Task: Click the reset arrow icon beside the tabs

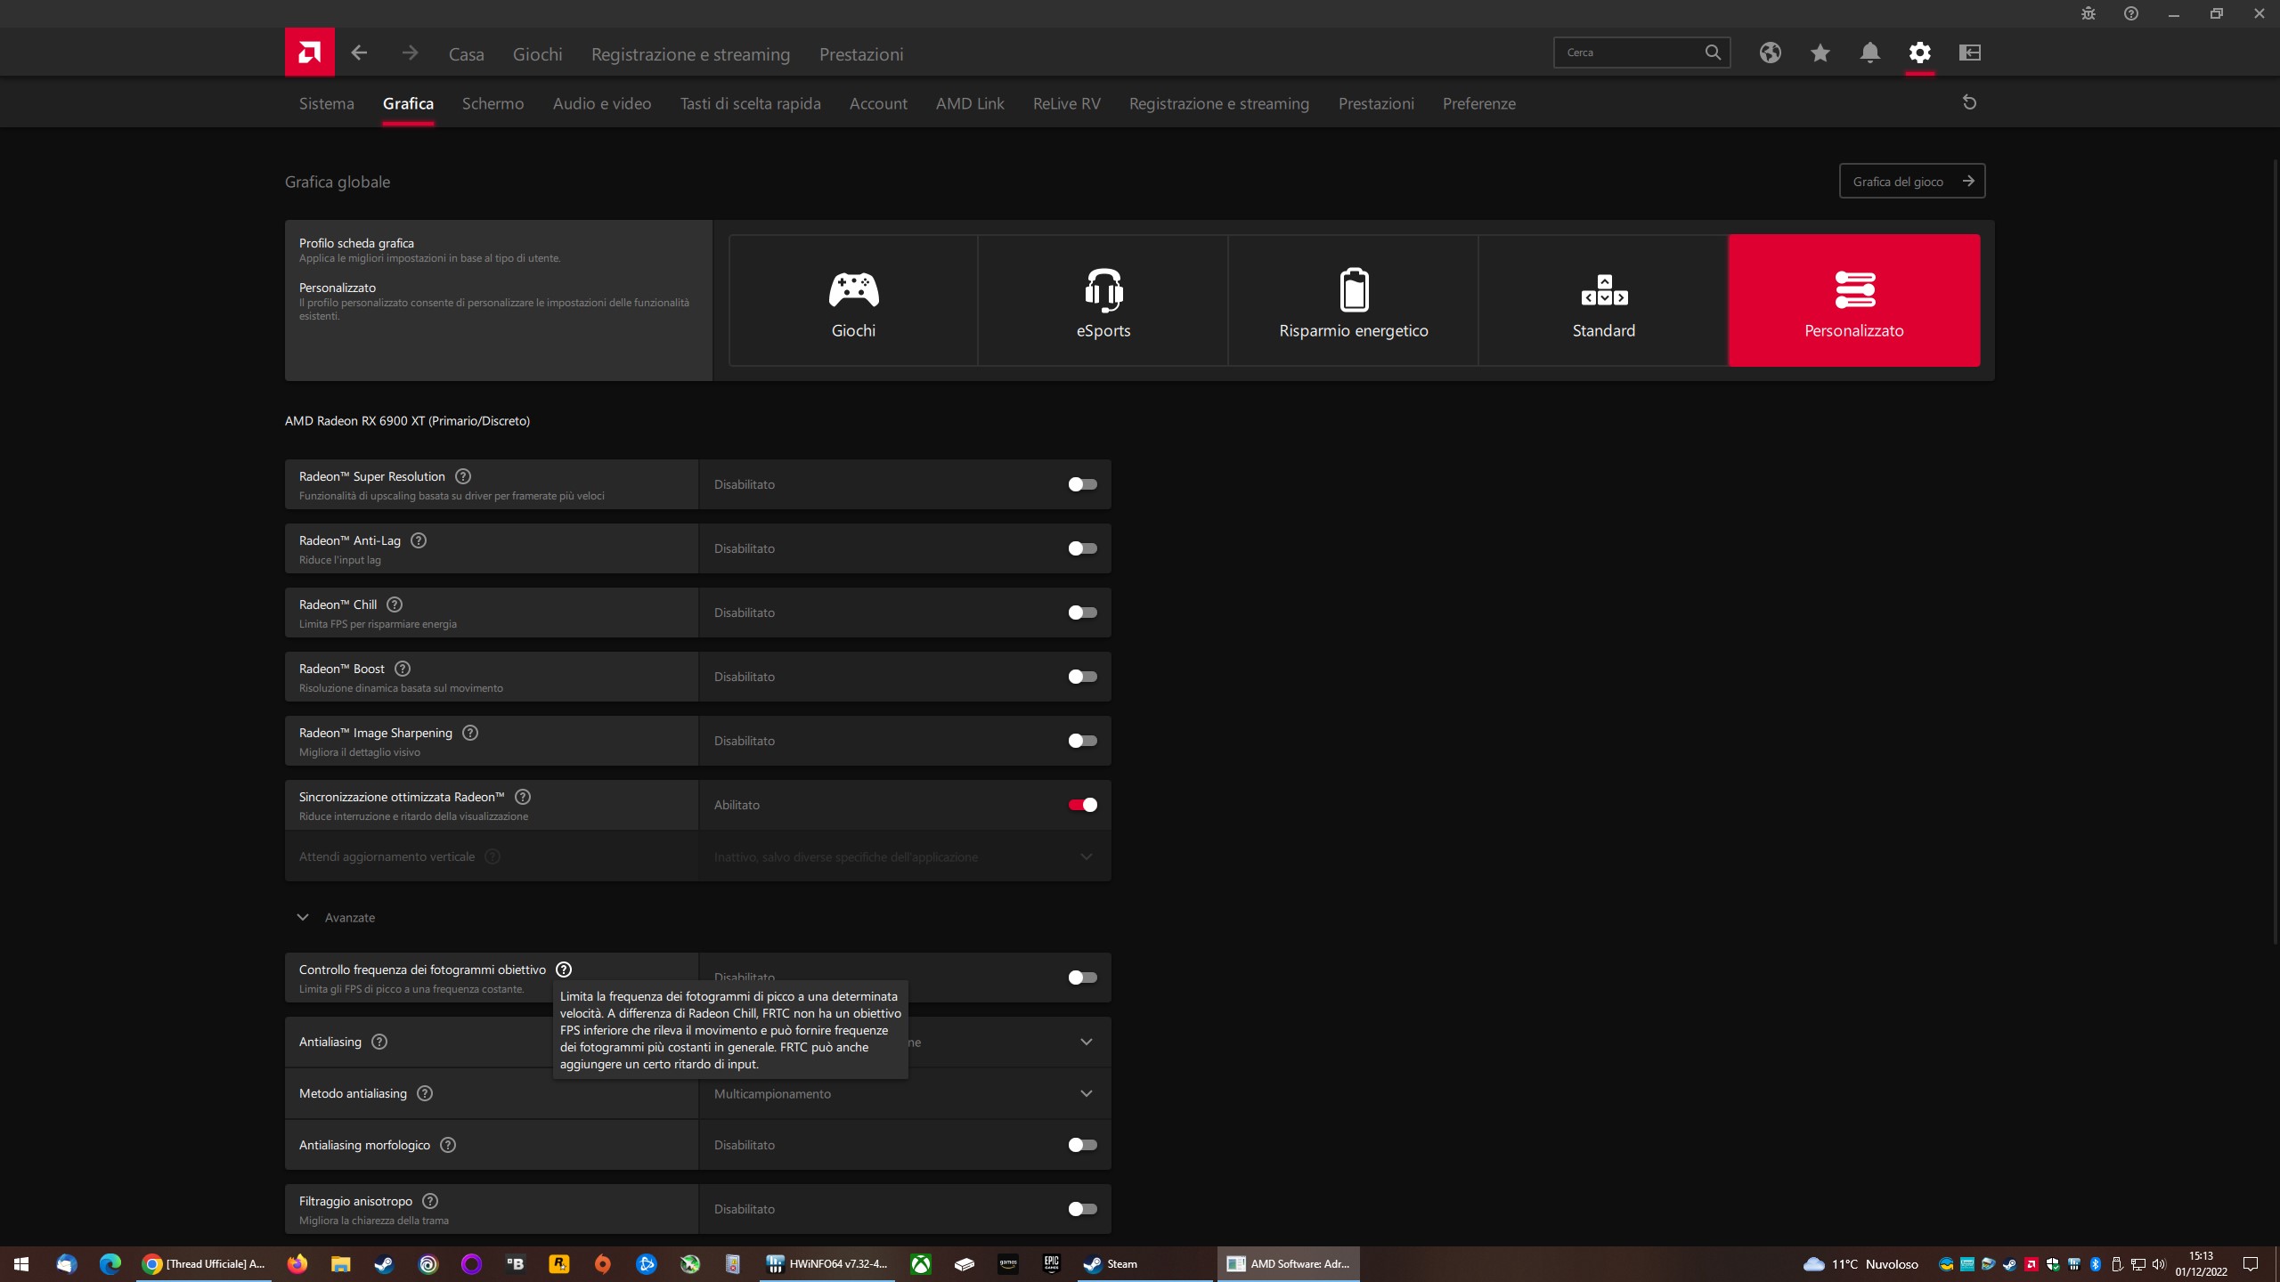Action: [x=1969, y=102]
